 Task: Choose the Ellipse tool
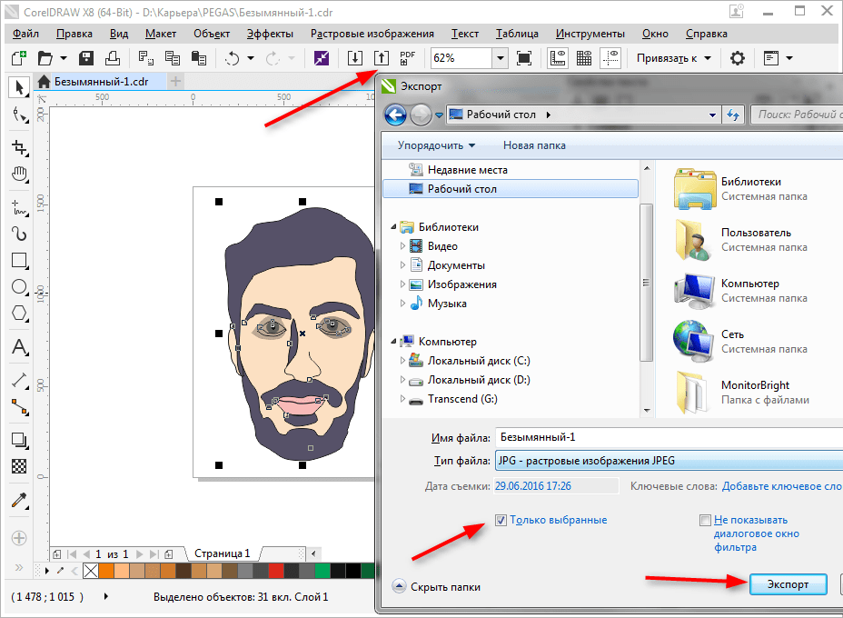coord(18,287)
